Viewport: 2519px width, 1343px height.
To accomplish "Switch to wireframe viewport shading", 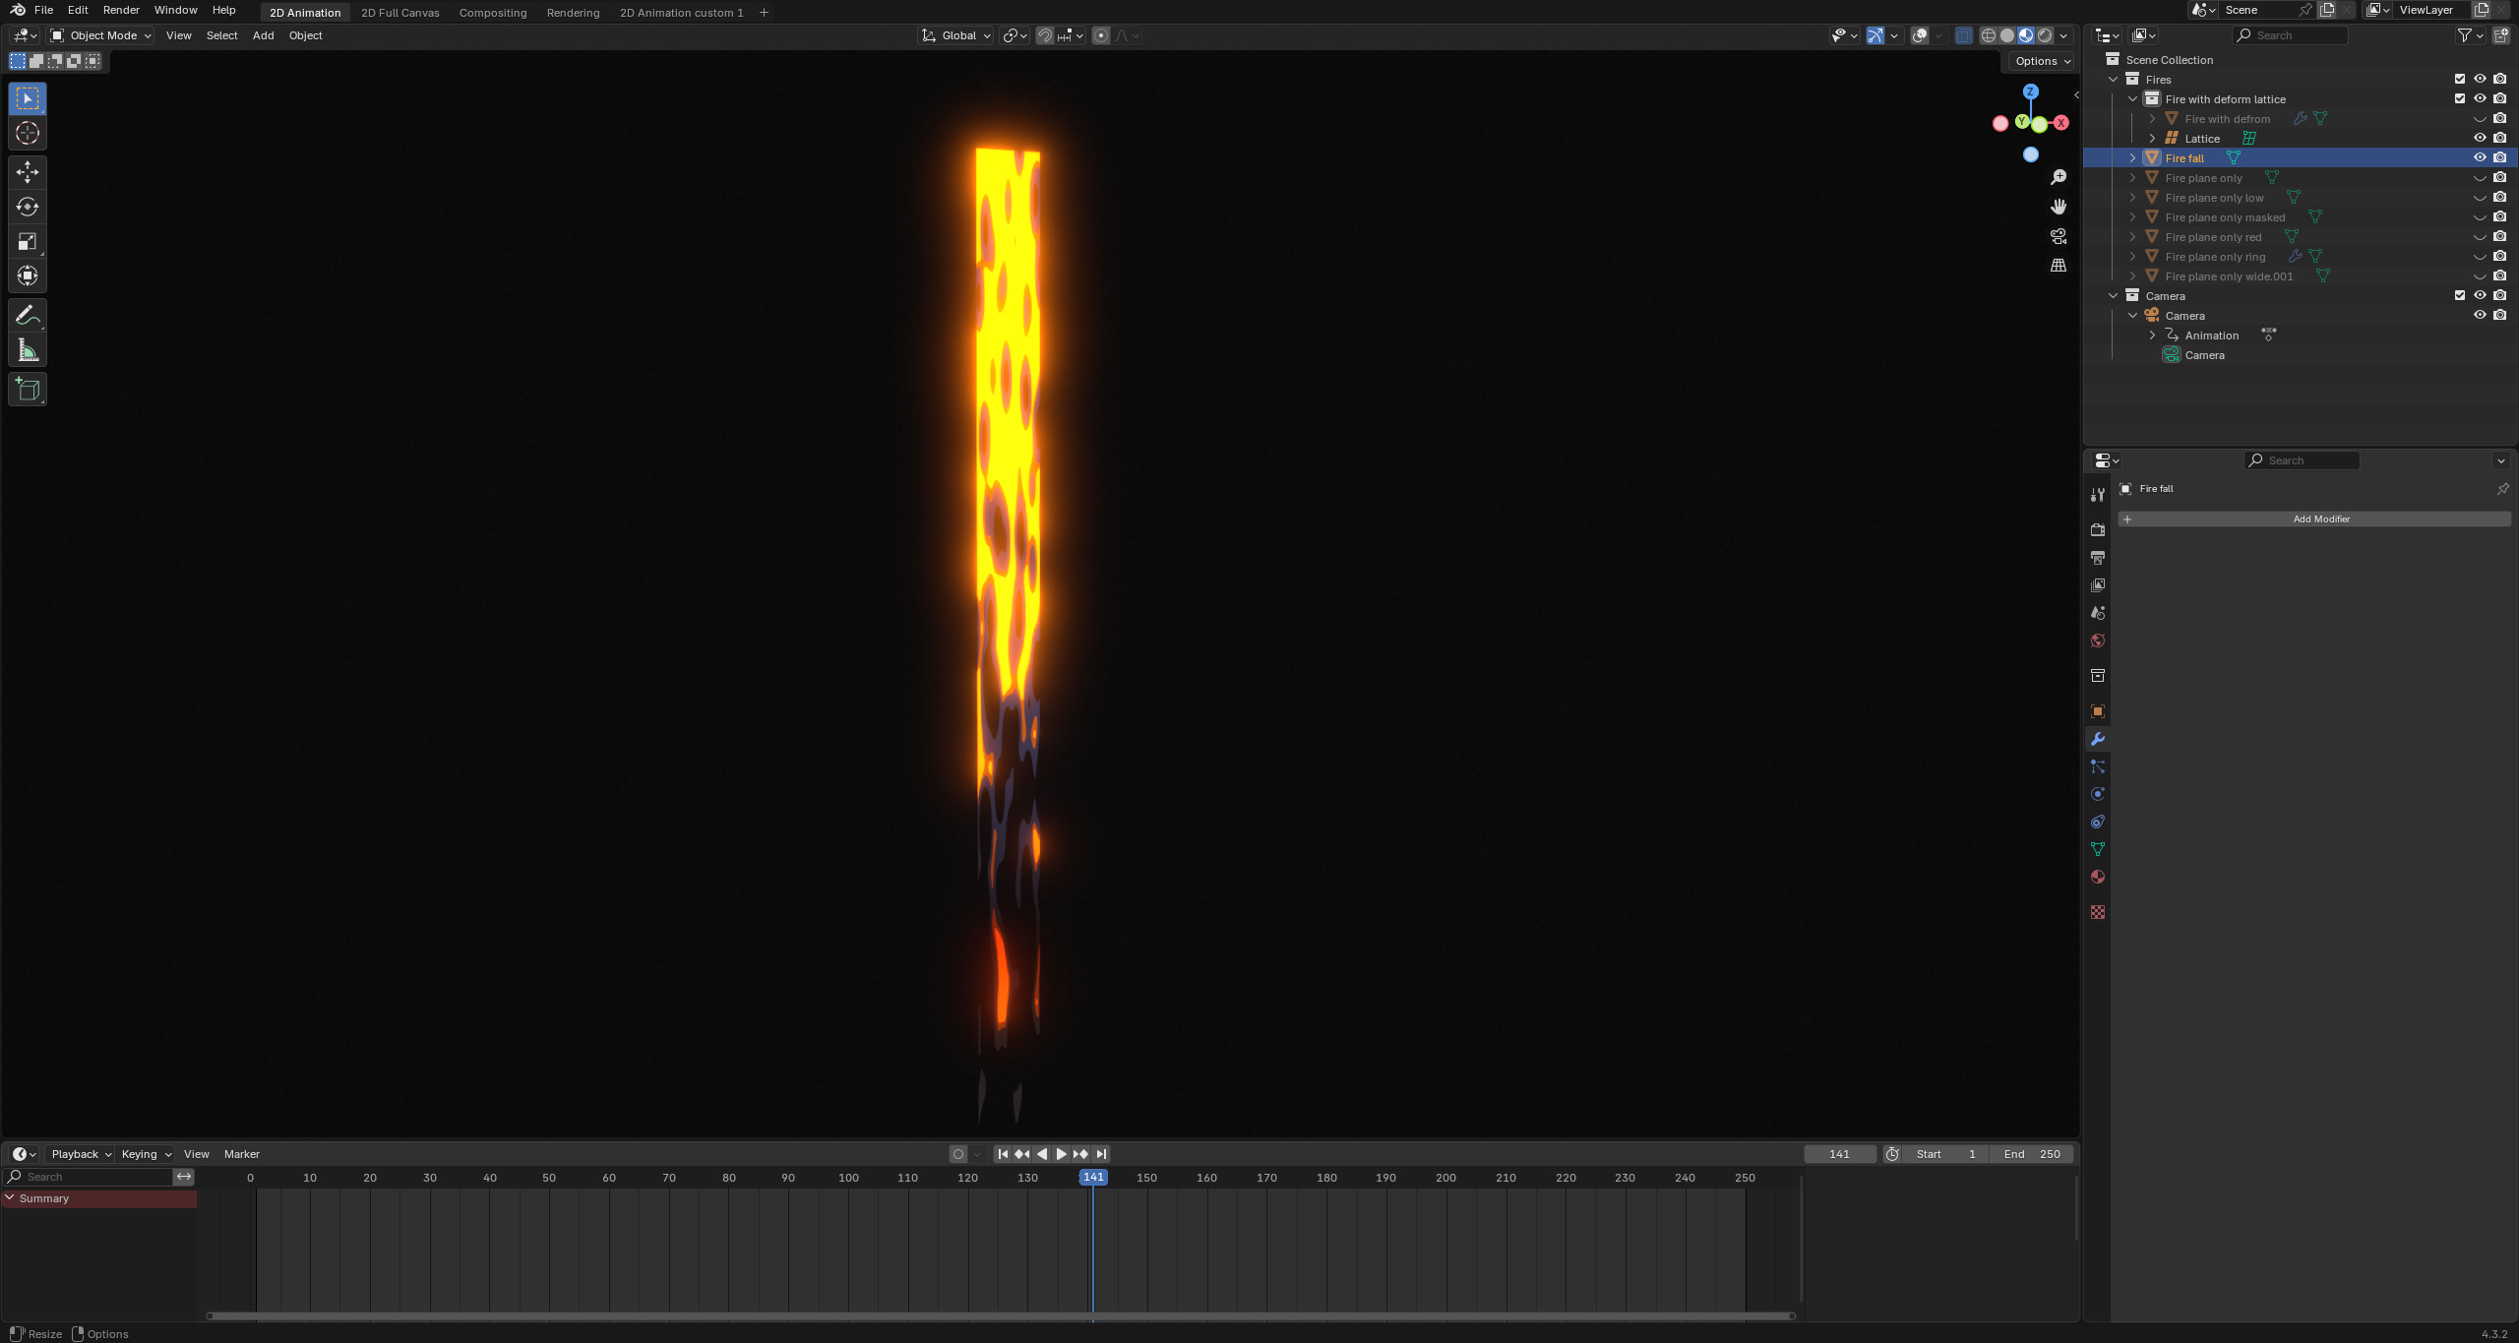I will click(x=1989, y=35).
